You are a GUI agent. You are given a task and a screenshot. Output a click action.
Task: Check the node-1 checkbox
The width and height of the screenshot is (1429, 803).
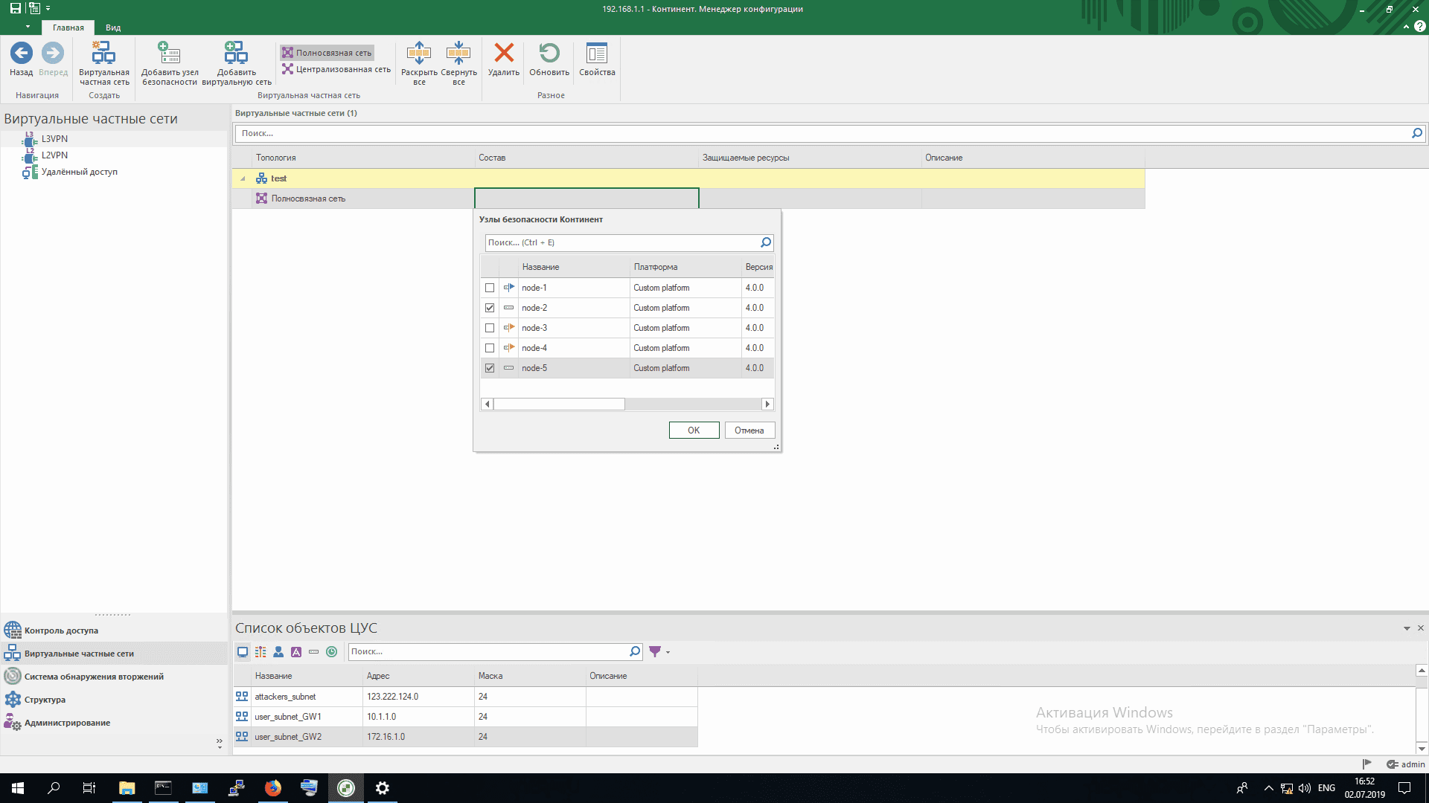tap(490, 288)
